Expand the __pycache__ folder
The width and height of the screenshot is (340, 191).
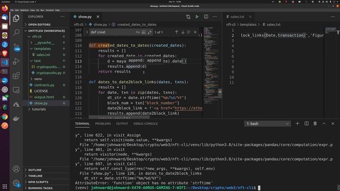coord(46,42)
